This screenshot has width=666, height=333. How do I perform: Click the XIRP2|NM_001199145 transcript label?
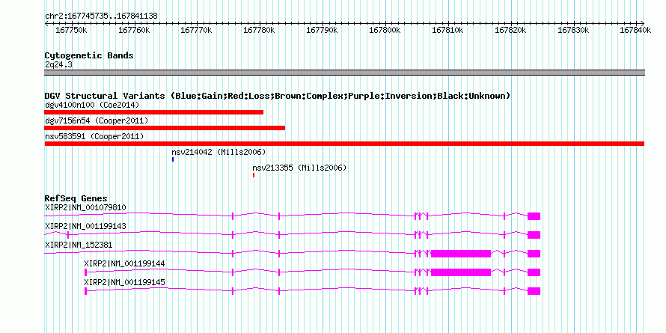125,282
